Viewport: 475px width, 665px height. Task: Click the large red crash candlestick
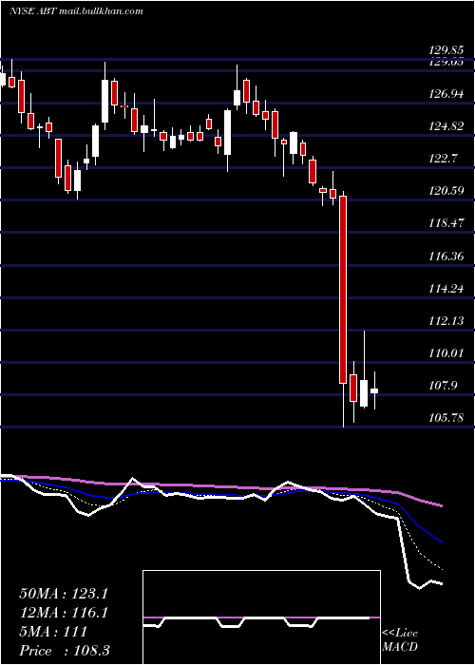pos(343,290)
